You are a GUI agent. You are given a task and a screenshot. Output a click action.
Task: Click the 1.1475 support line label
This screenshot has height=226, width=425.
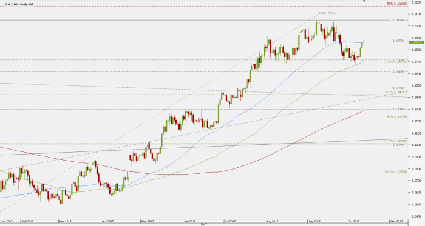point(398,88)
